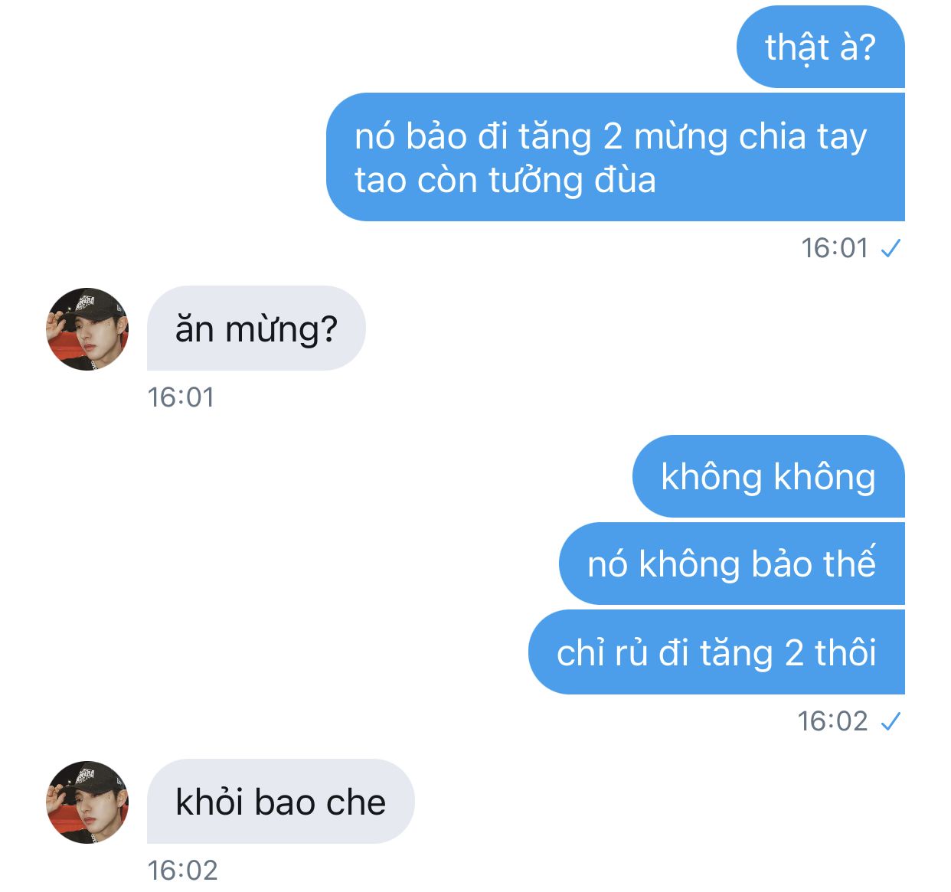
Task: Click the 16:01 timestamp under 'ăn mừng?'
Action: coord(181,397)
